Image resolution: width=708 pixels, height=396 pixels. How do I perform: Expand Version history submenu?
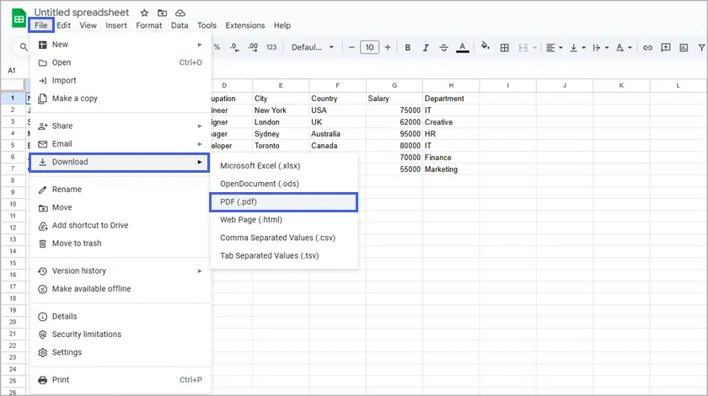(x=120, y=271)
